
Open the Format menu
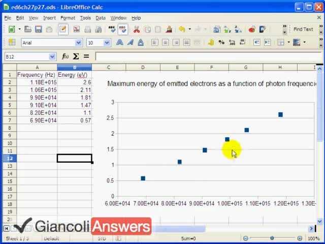[68, 18]
